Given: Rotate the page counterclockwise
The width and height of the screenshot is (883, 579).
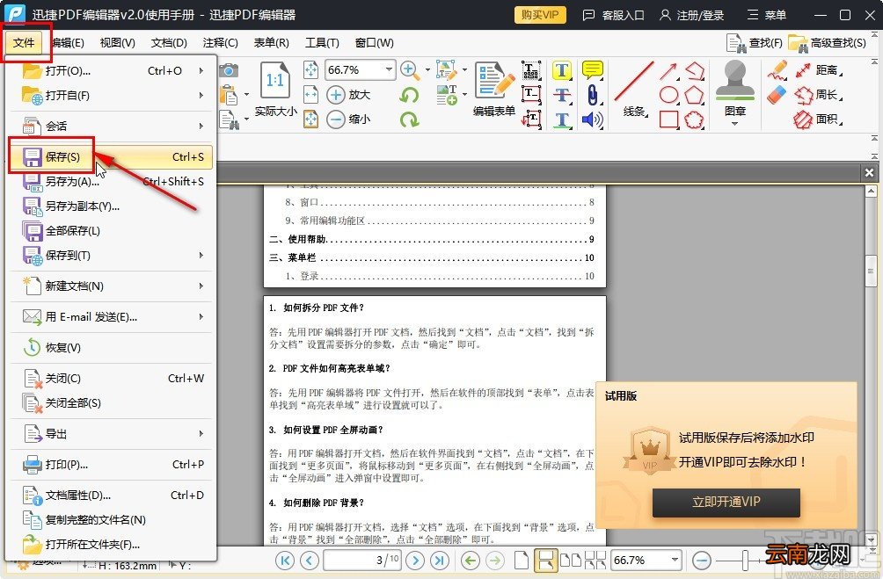Looking at the screenshot, I should pyautogui.click(x=410, y=95).
